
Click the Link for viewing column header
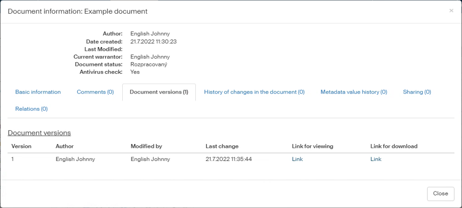coord(312,146)
